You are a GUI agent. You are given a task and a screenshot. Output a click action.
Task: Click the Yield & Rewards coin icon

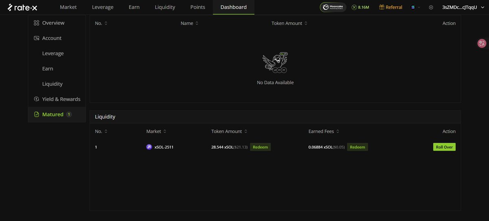(x=37, y=99)
